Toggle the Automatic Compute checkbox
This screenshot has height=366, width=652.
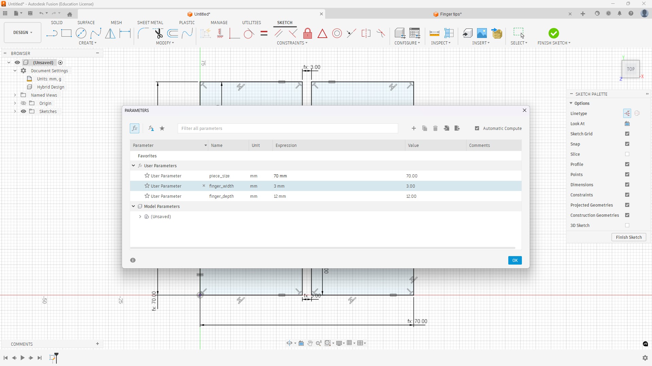point(477,128)
